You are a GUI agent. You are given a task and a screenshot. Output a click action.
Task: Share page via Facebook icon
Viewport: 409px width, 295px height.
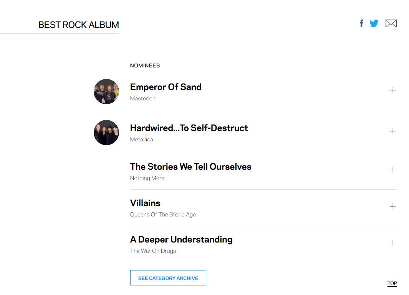361,24
